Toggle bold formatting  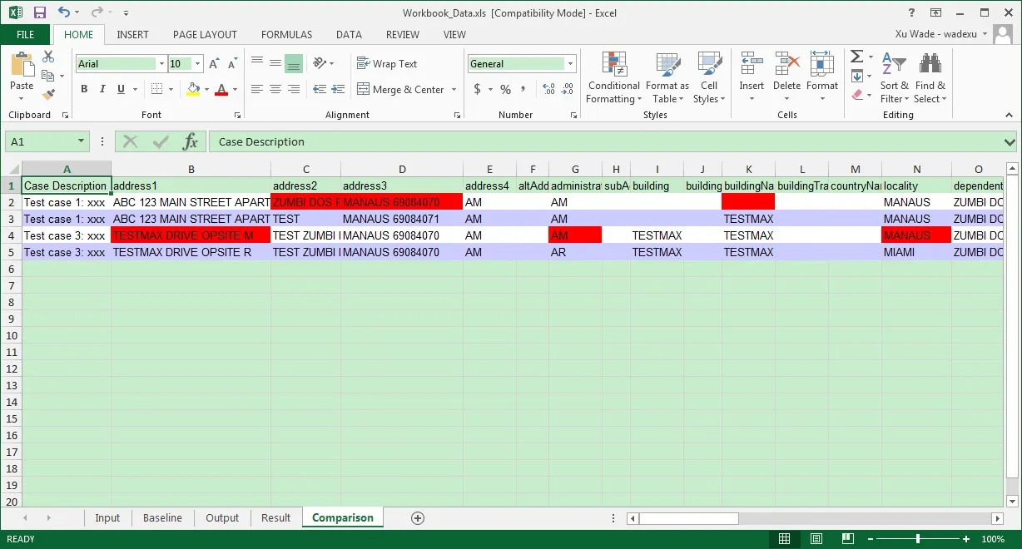click(x=84, y=89)
